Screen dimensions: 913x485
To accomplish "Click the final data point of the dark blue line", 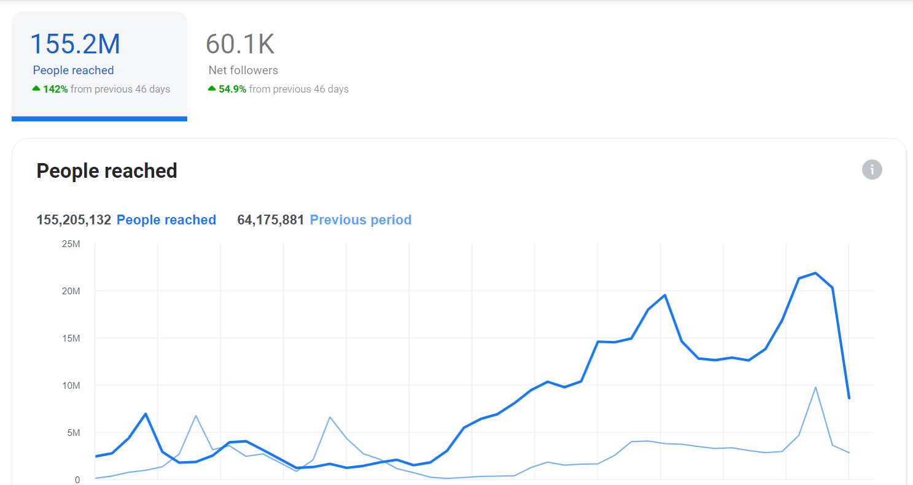I will tap(849, 399).
